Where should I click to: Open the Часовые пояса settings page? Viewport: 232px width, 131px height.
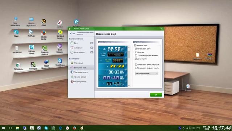tap(81, 72)
